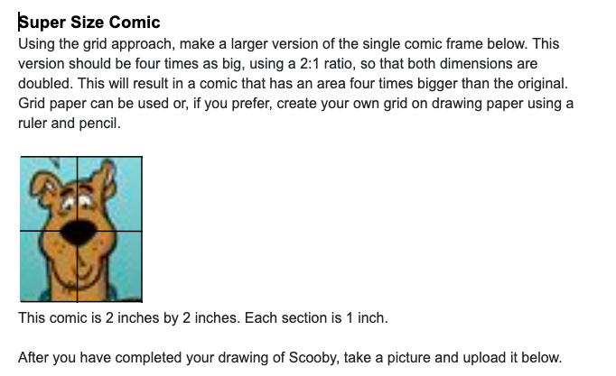Click Scooby's black nose in the image
The image size is (616, 376).
(x=79, y=232)
